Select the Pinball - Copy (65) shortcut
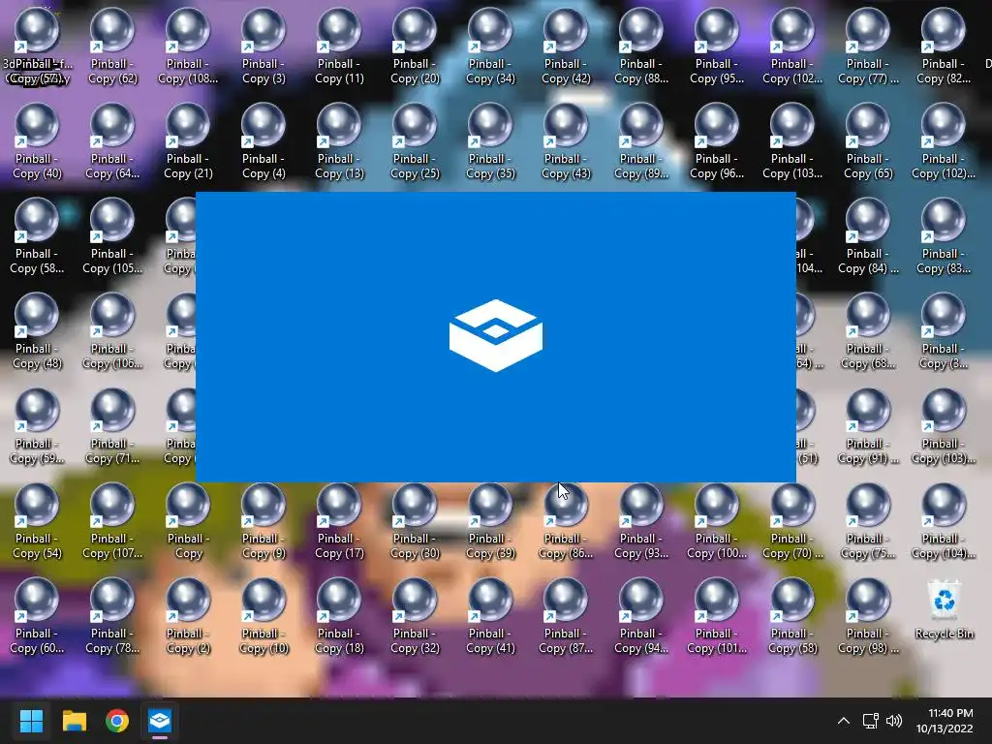This screenshot has height=744, width=992. [x=868, y=141]
